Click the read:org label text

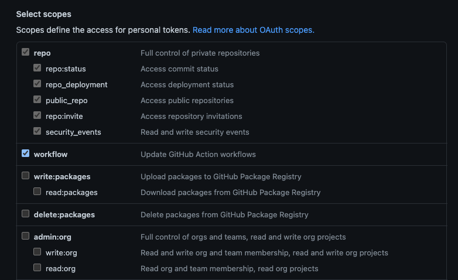click(60, 269)
